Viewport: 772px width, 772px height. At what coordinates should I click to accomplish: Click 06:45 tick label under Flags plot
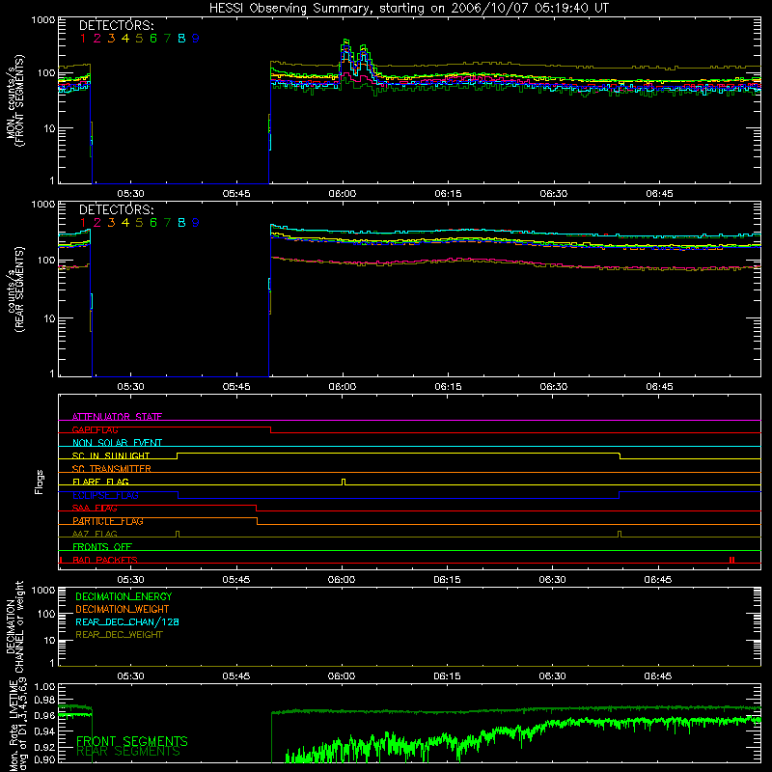tap(658, 580)
